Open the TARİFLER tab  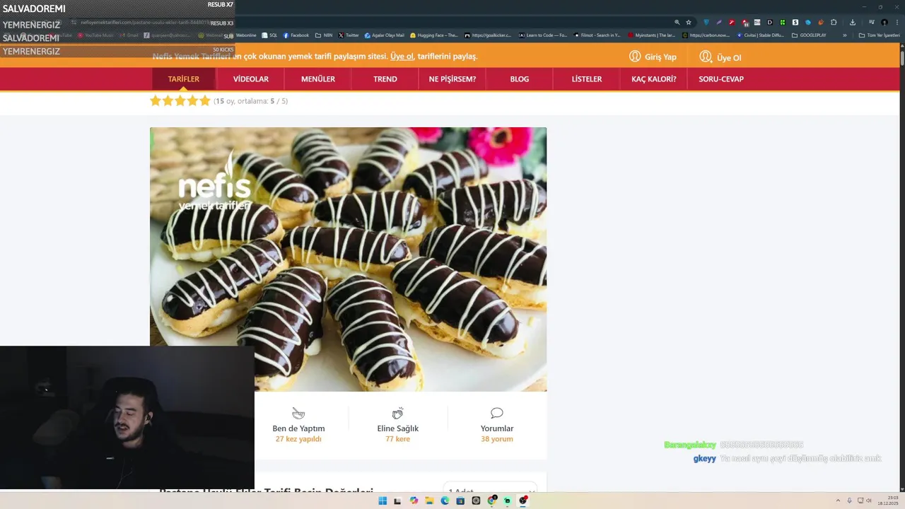pyautogui.click(x=184, y=79)
